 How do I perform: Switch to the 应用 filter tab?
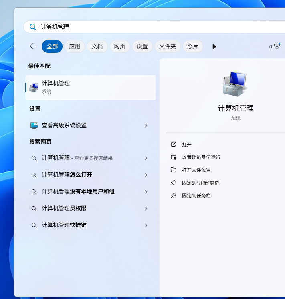point(75,46)
